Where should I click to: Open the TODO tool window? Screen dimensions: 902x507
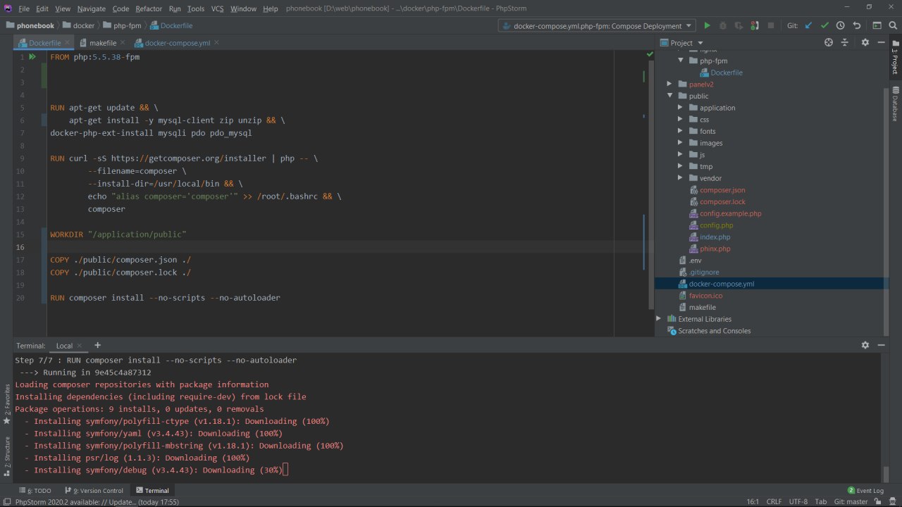(x=35, y=490)
